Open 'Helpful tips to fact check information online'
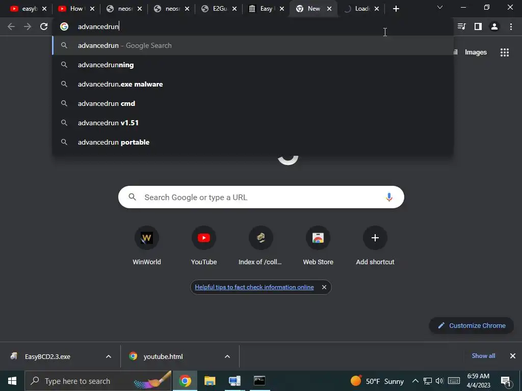Viewport: 522px width, 391px height. [x=254, y=287]
